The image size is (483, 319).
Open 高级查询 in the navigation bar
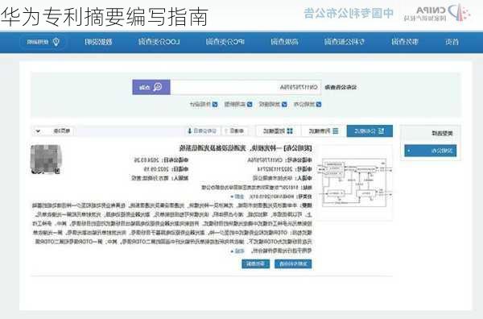point(285,42)
